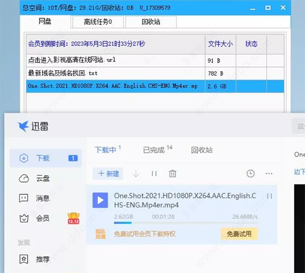This screenshot has height=273, width=305.
Task: Click the 边下 link in the right panel
Action: click(299, 172)
